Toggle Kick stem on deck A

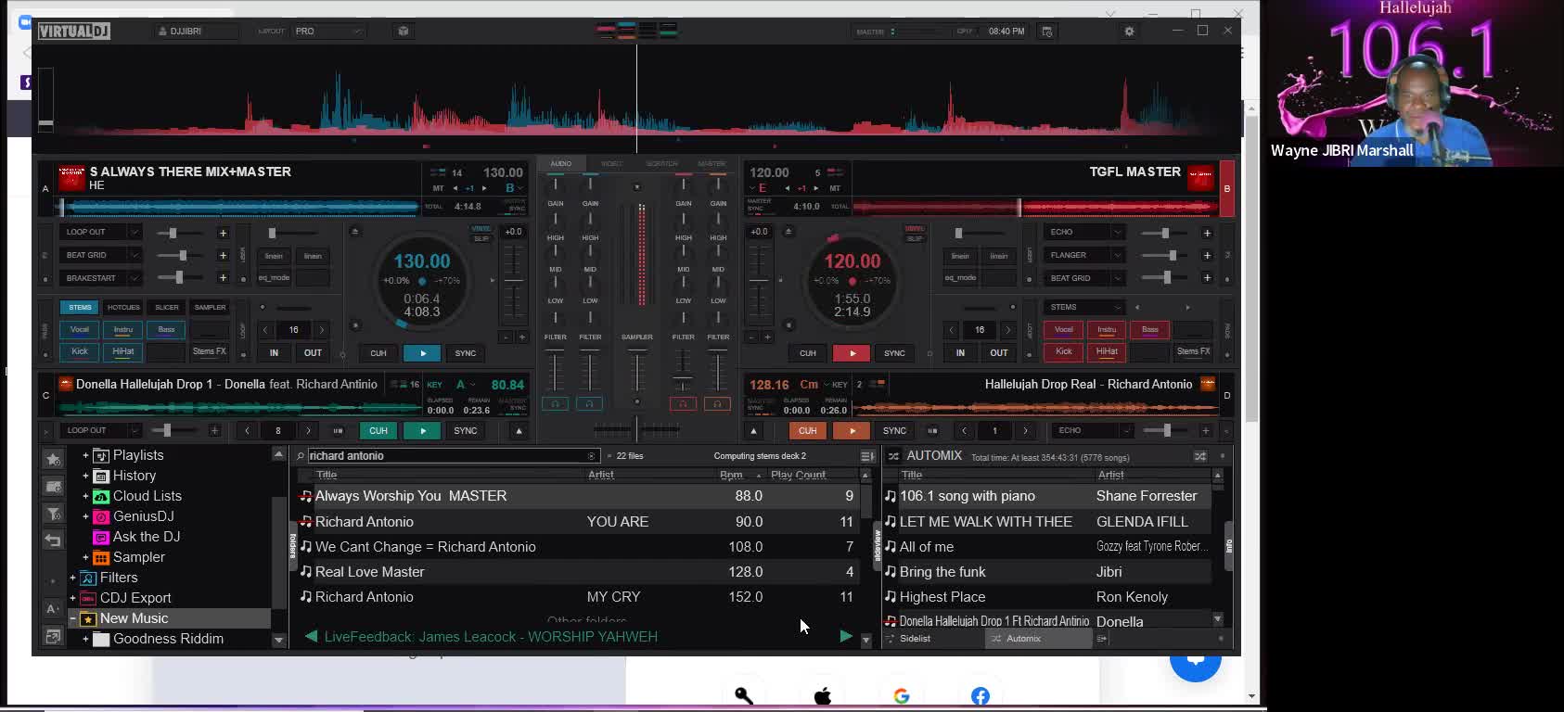[80, 351]
